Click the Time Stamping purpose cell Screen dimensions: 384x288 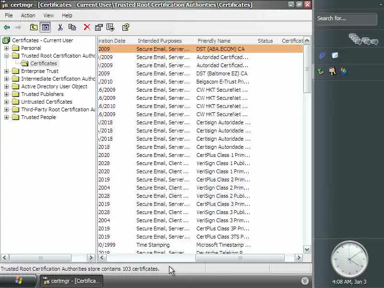point(153,245)
